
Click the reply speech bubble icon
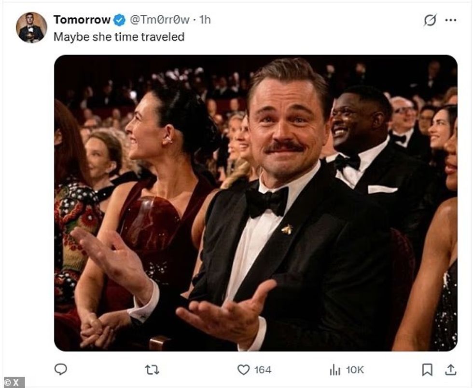(x=60, y=369)
